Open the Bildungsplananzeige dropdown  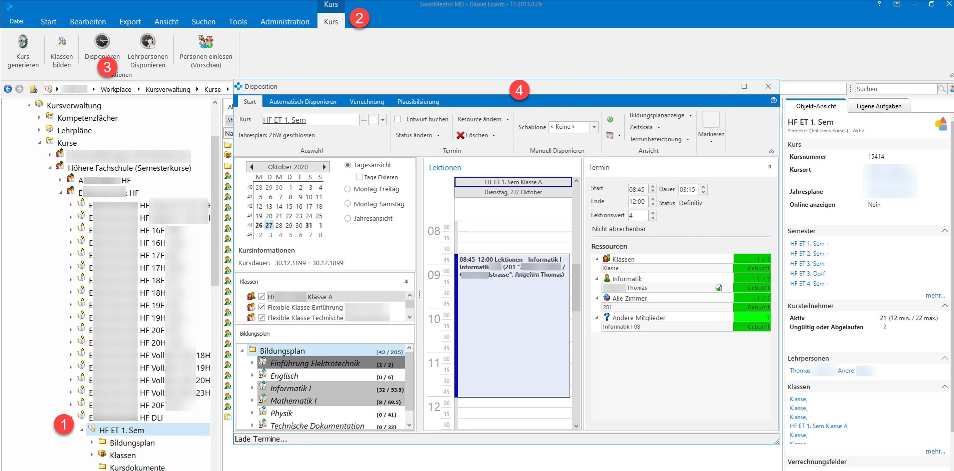pos(660,116)
